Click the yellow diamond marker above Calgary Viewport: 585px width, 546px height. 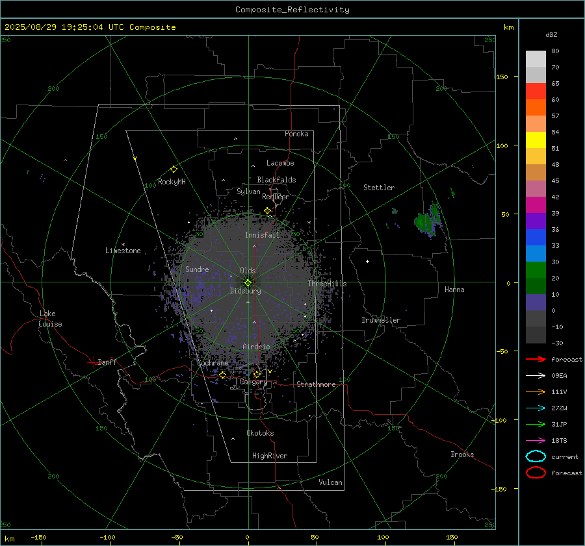point(257,374)
